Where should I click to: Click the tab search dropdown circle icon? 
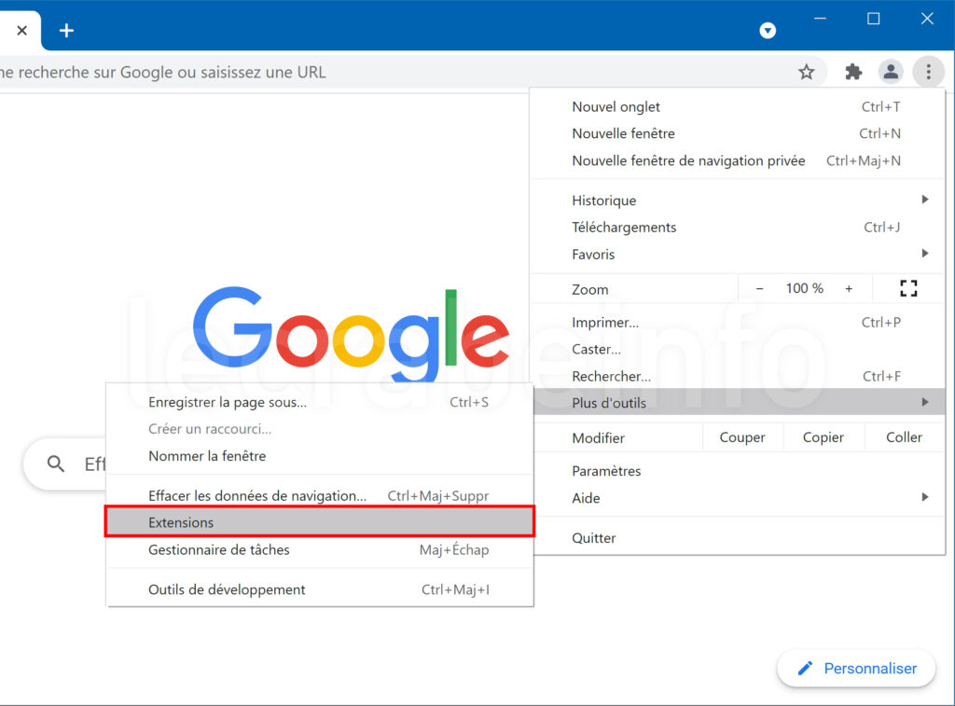tap(768, 31)
